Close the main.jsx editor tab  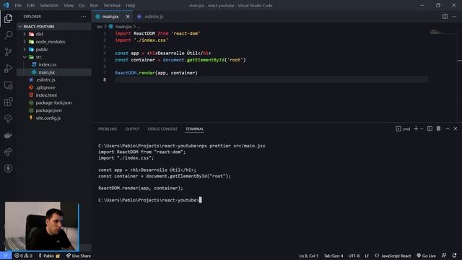click(x=128, y=17)
